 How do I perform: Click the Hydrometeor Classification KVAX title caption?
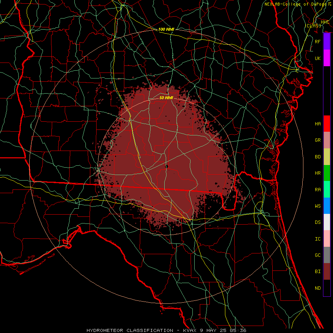tap(166, 330)
